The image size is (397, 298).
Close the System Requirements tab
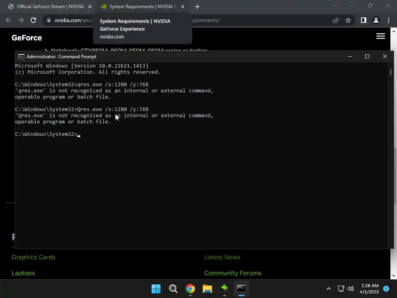pos(183,7)
